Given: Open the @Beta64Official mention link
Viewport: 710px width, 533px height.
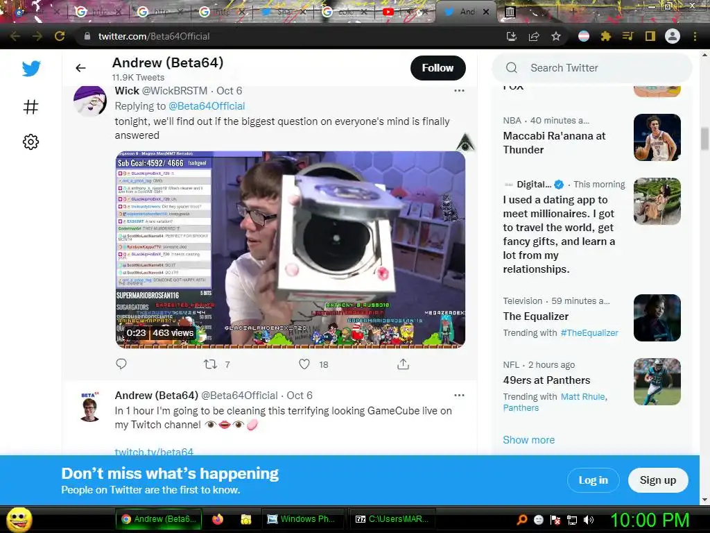Looking at the screenshot, I should click(207, 106).
